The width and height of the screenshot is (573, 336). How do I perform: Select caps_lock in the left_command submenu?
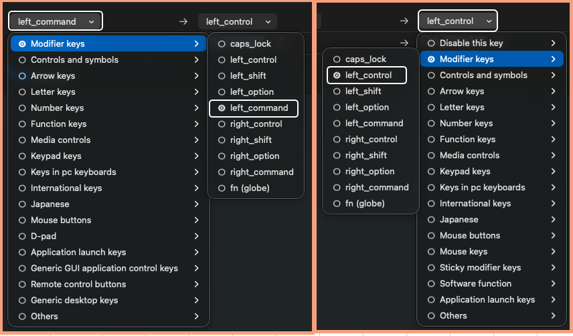(250, 44)
